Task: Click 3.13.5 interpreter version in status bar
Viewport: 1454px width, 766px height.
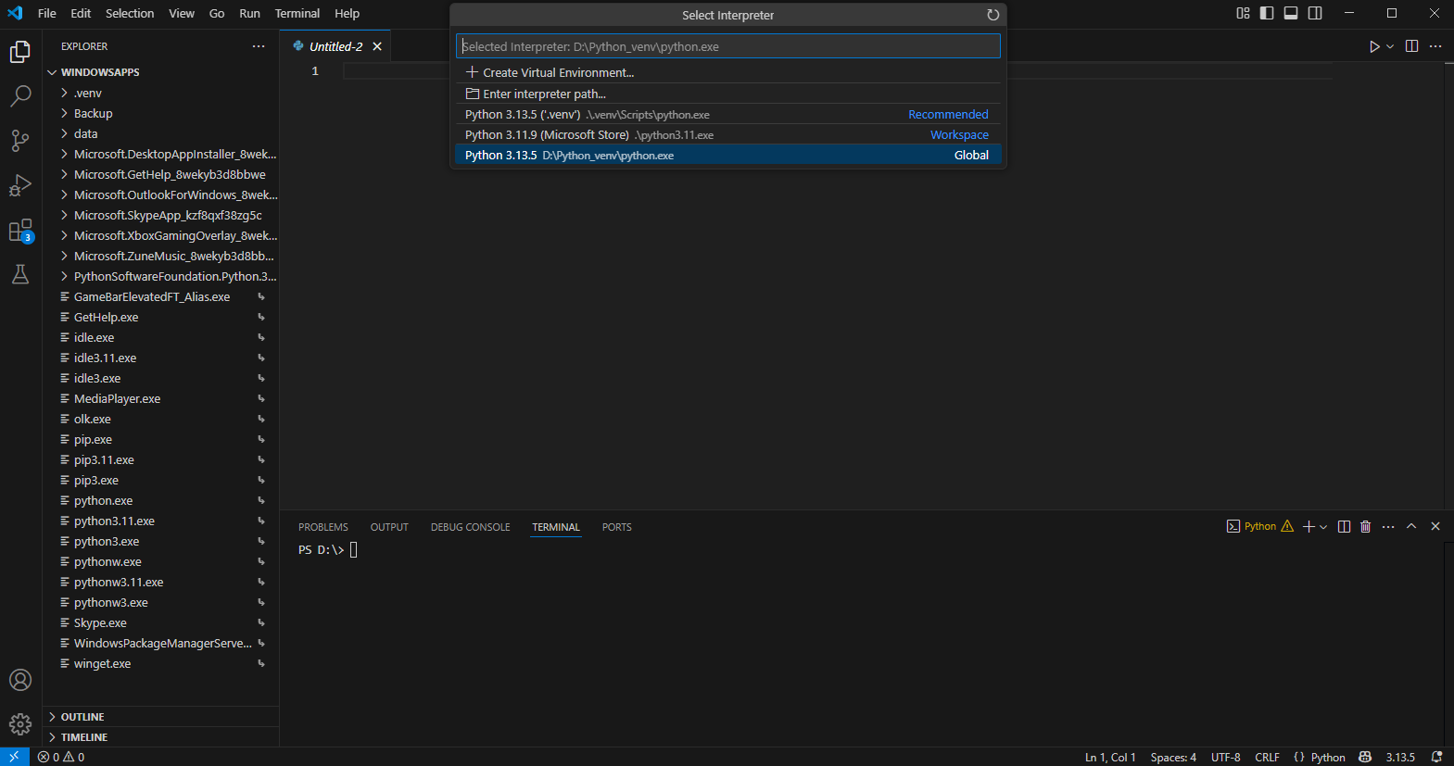Action: tap(1400, 757)
